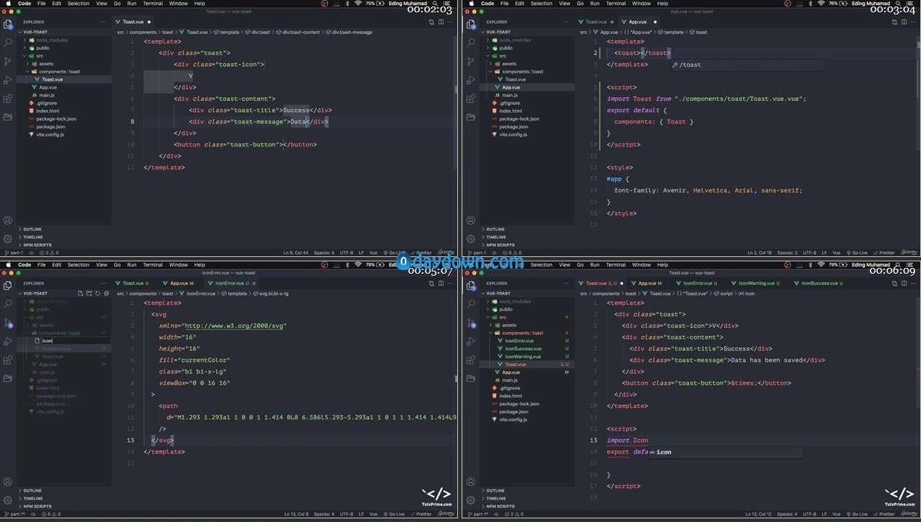Switch to App.vue tab in 00:05:07 frame
921x522 pixels.
point(180,283)
